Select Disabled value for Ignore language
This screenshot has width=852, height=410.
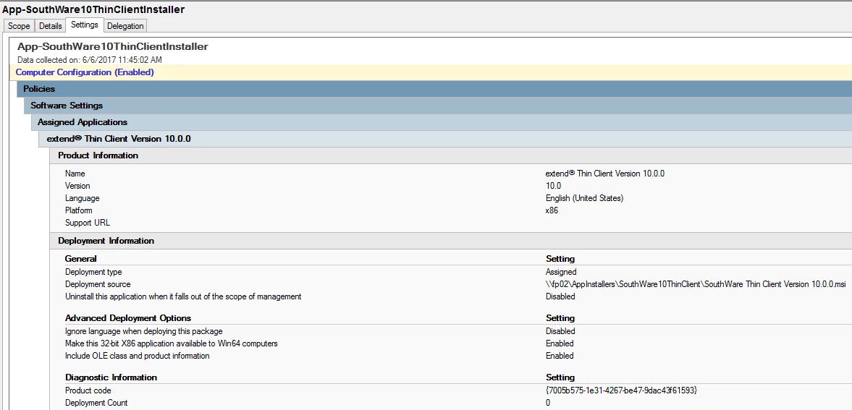[560, 331]
